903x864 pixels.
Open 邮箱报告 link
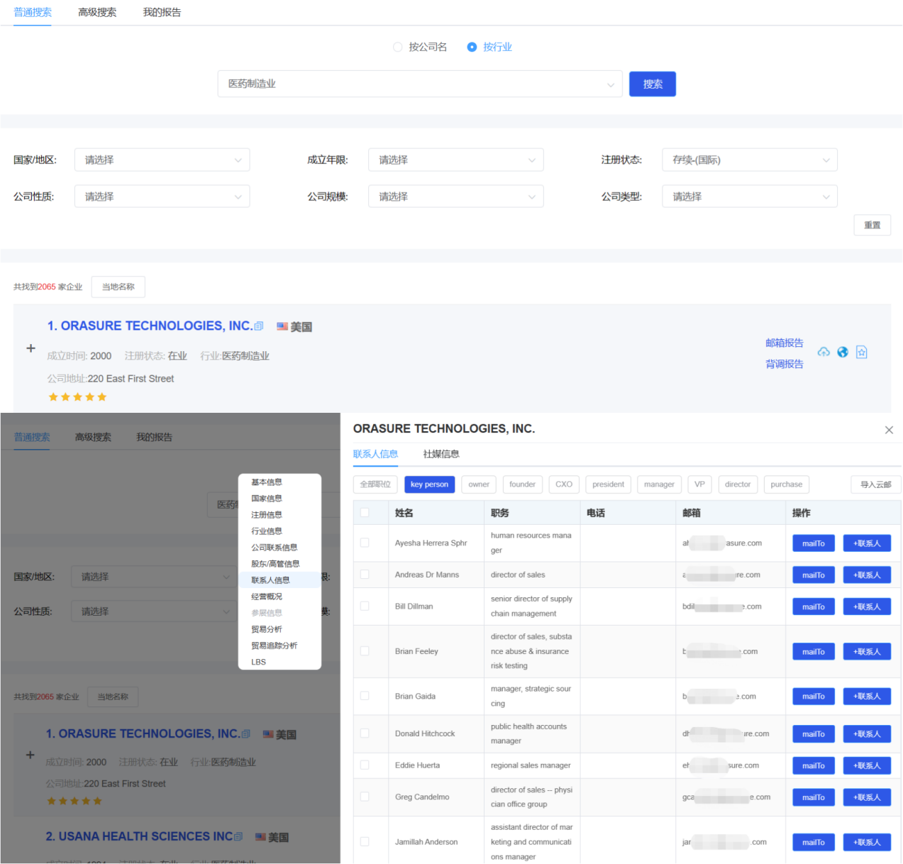click(785, 343)
